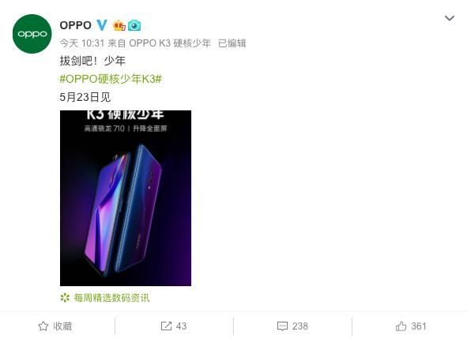
Task: Click the 已编辑 edited label
Action: pyautogui.click(x=232, y=43)
